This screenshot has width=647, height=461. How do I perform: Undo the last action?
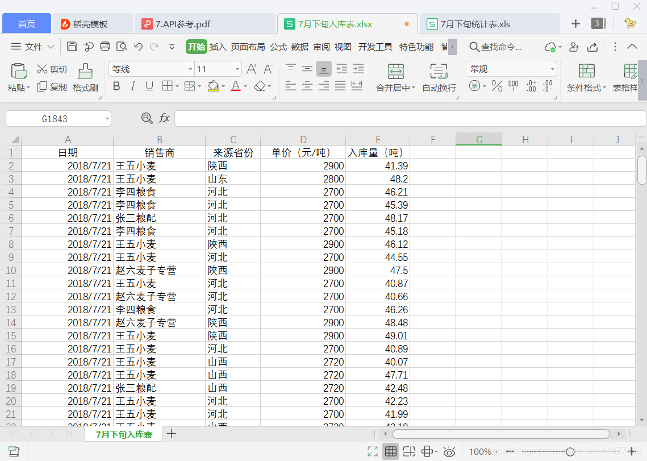tap(138, 47)
